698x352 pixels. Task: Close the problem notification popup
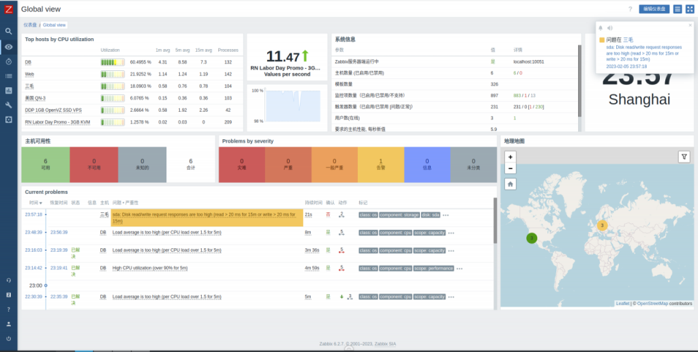691,25
